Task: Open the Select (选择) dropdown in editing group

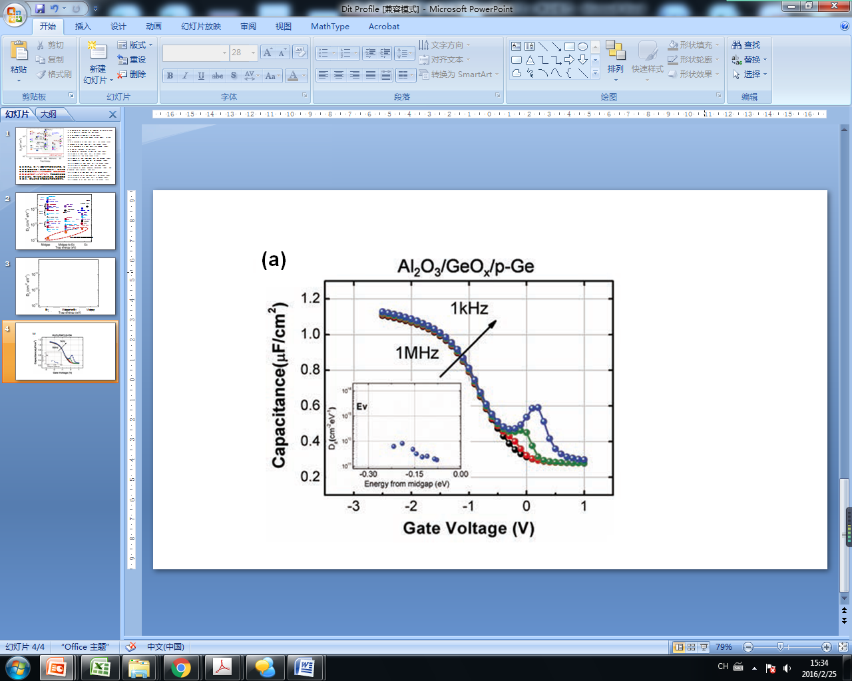Action: [x=750, y=74]
